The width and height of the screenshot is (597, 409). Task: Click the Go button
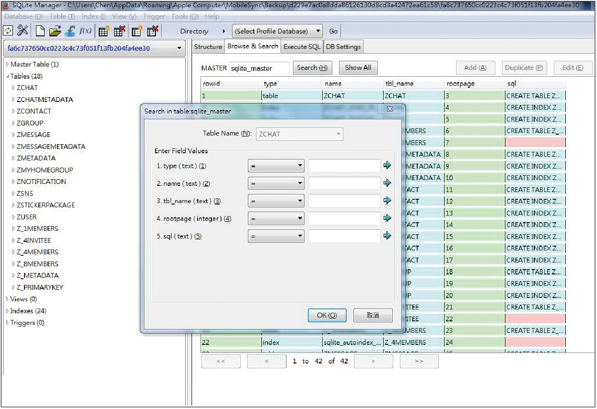point(333,31)
